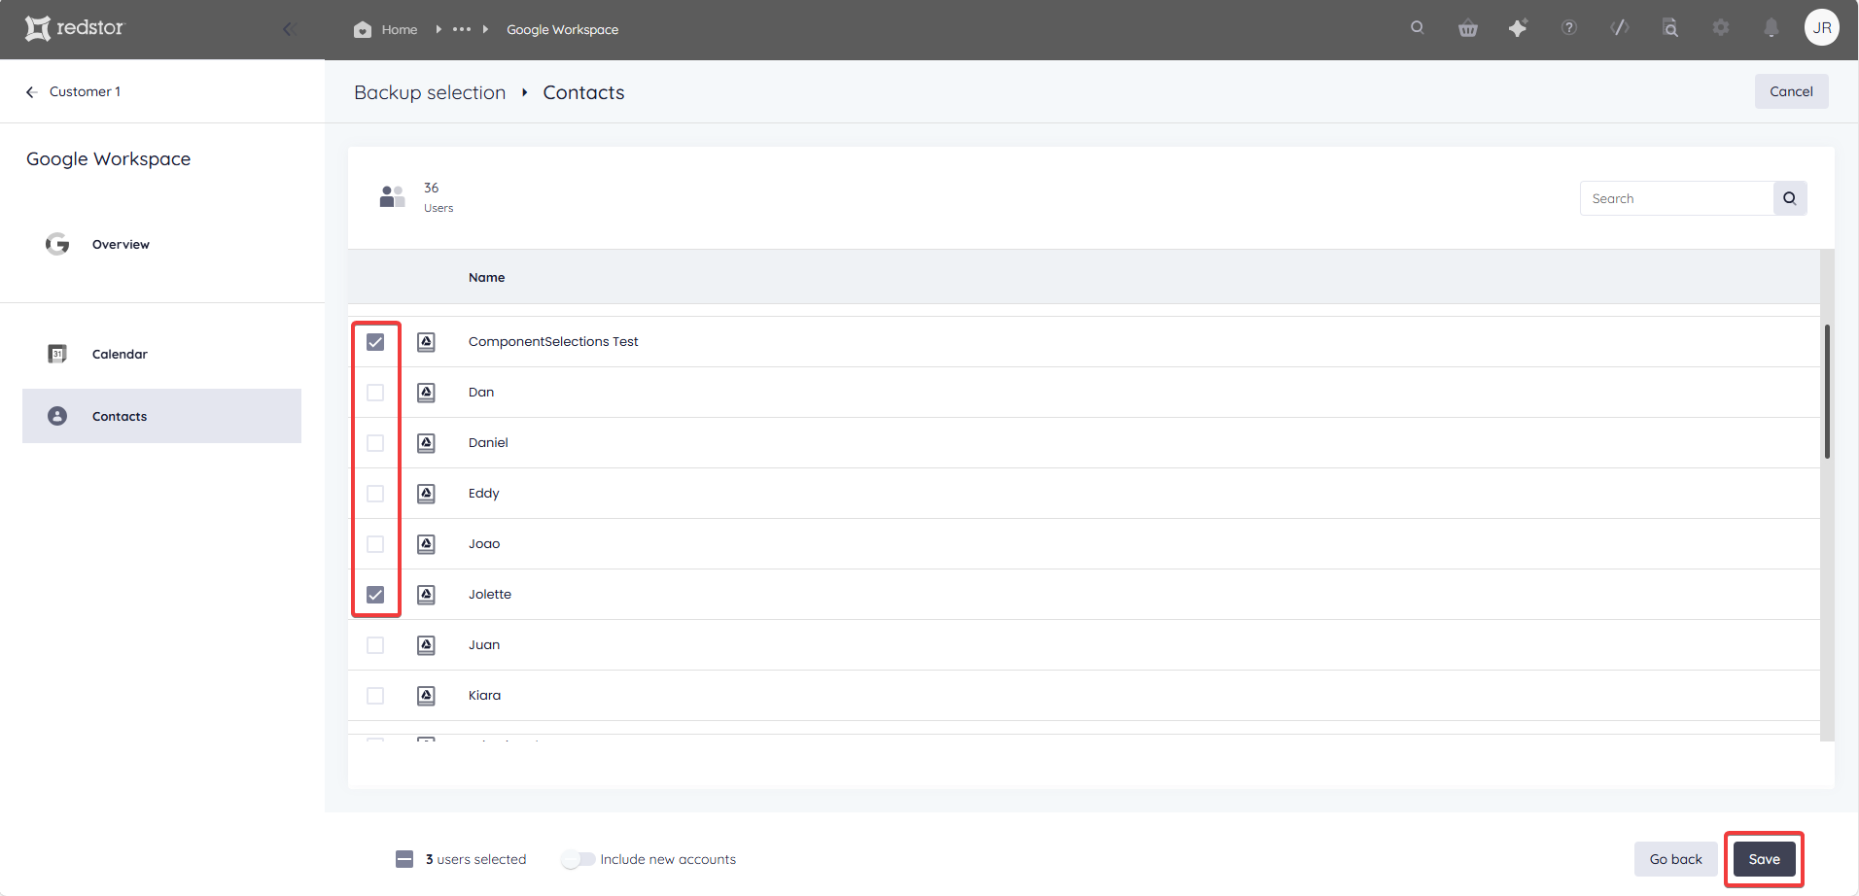Image resolution: width=1859 pixels, height=896 pixels.
Task: Click the Google logo icon beside Overview
Action: click(x=57, y=244)
